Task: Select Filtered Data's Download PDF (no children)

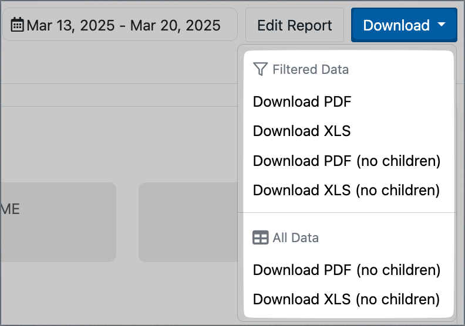Action: click(346, 161)
